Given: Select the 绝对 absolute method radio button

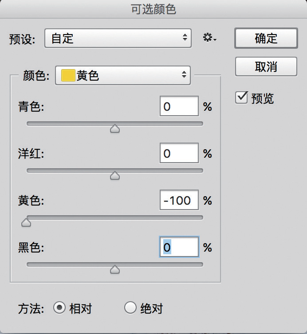Looking at the screenshot, I should pyautogui.click(x=130, y=308).
